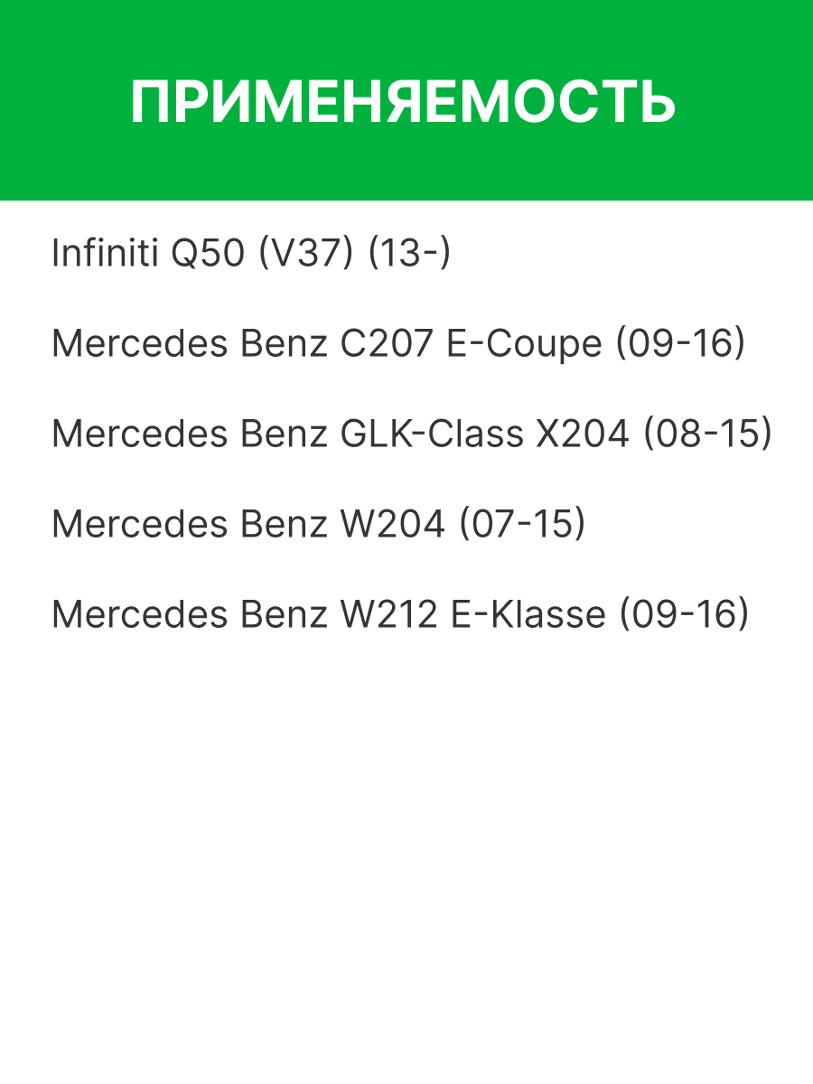
Task: Click the C207 model code
Action: point(387,344)
